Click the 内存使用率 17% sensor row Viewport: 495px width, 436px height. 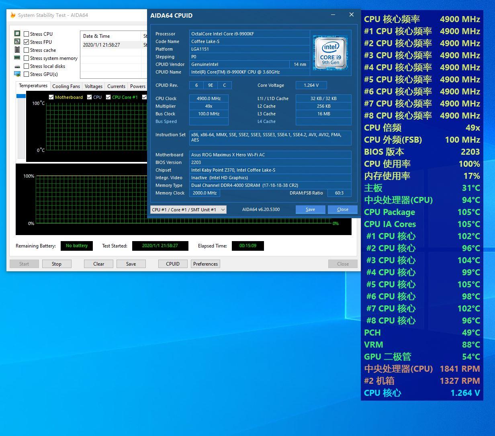422,176
